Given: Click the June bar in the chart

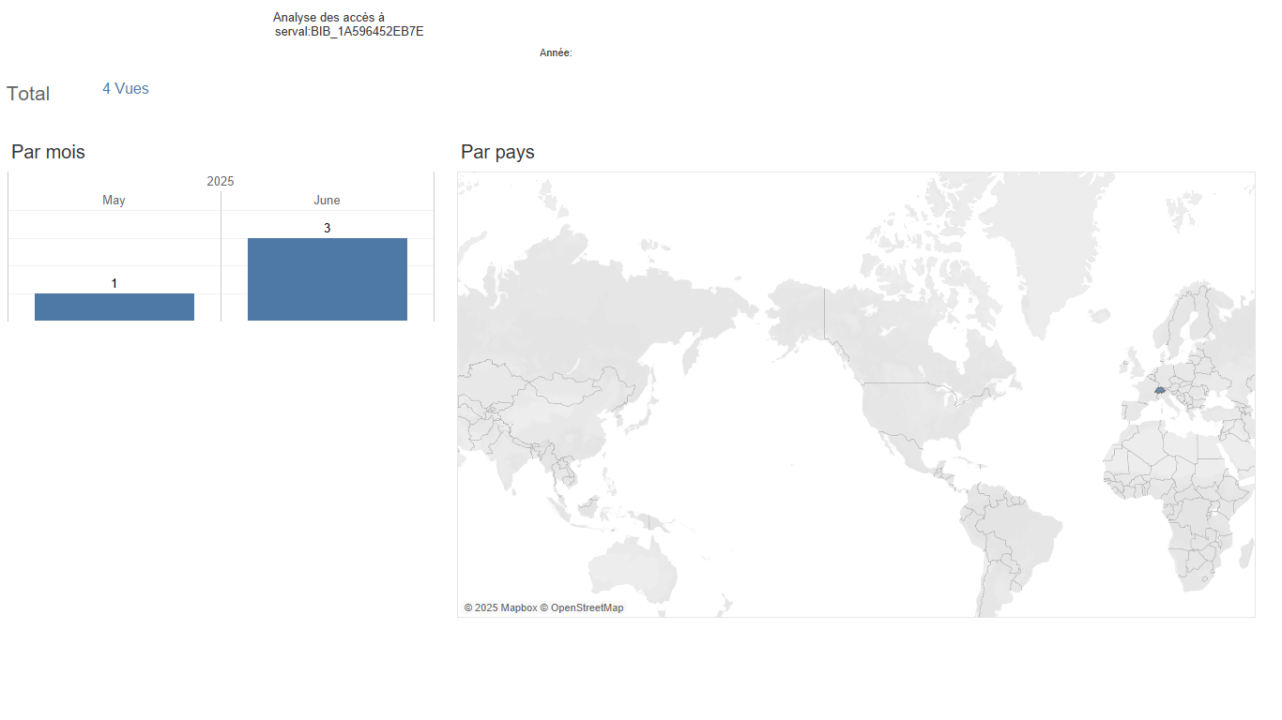Looking at the screenshot, I should (x=328, y=279).
